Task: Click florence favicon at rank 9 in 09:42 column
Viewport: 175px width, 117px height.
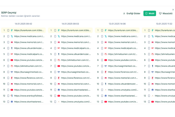Action: pyautogui.click(x=12, y=78)
